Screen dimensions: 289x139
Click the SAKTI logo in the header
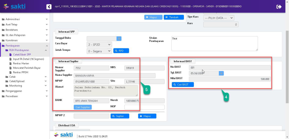14,6
